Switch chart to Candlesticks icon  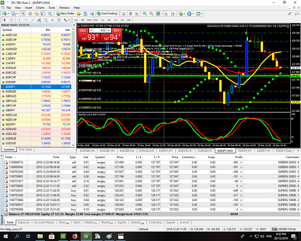[131, 13]
